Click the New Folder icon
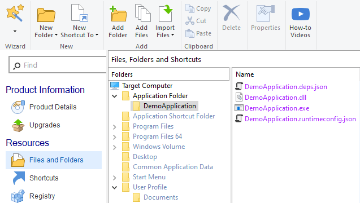Viewport: 360px width, 203px height. [x=46, y=15]
